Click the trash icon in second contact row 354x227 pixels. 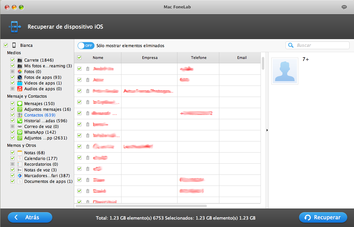pos(88,80)
